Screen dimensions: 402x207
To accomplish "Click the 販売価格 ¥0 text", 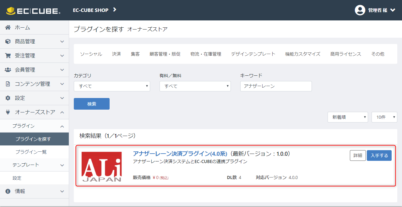I will (151, 177).
